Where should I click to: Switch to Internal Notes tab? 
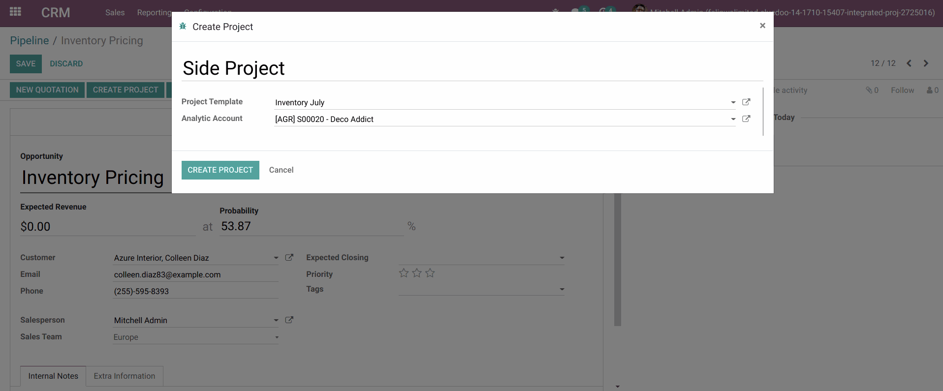pyautogui.click(x=53, y=376)
